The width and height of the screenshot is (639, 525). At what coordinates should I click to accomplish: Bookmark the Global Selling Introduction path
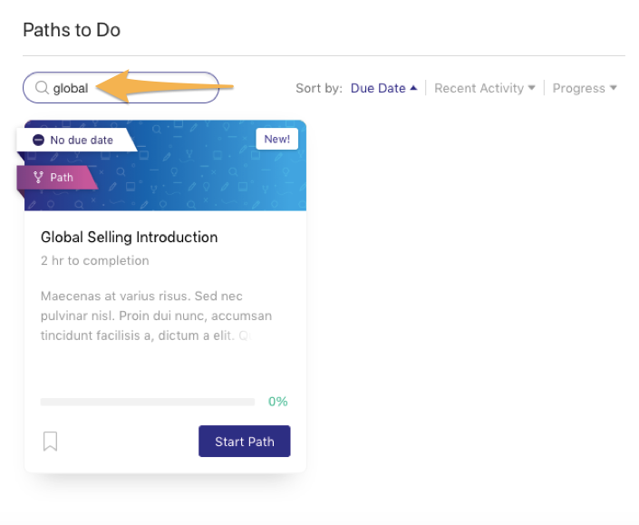[x=50, y=442]
